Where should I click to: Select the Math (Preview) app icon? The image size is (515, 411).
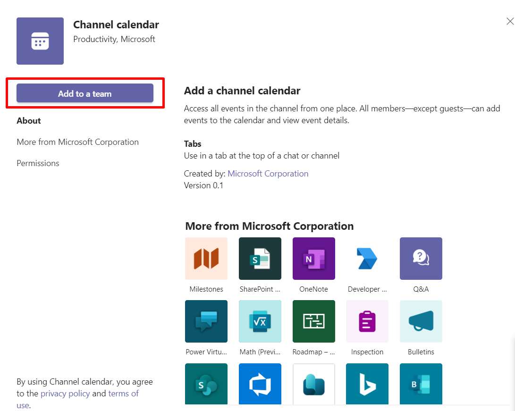pyautogui.click(x=260, y=321)
